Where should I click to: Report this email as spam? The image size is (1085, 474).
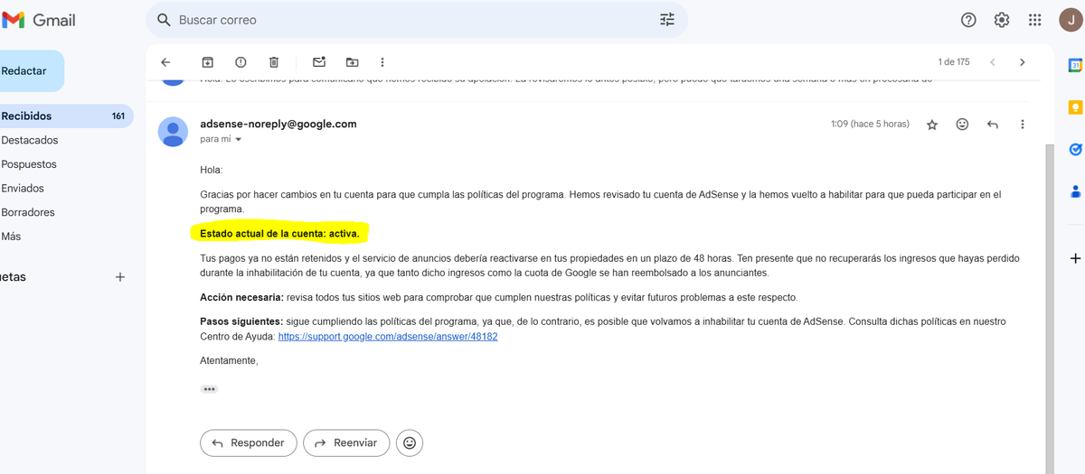(x=241, y=62)
